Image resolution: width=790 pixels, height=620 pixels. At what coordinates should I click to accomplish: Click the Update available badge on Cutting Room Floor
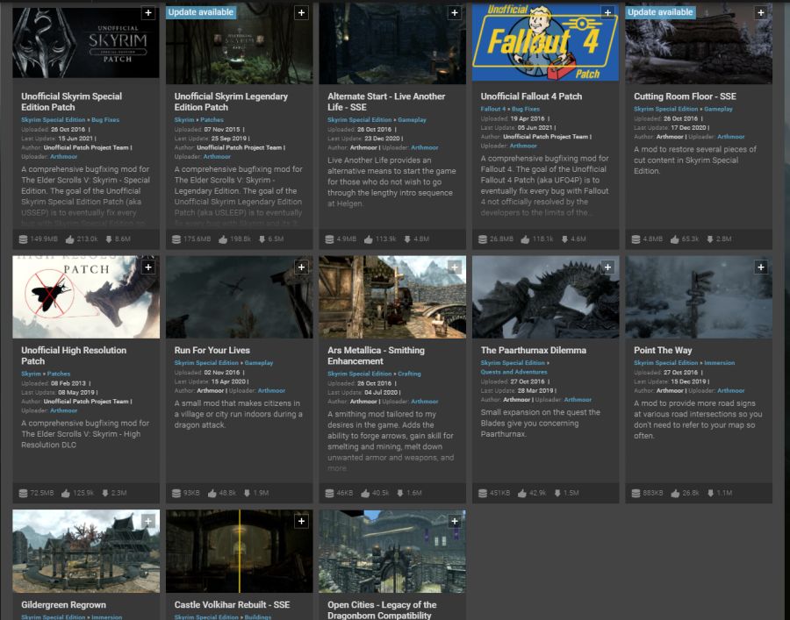pyautogui.click(x=660, y=12)
